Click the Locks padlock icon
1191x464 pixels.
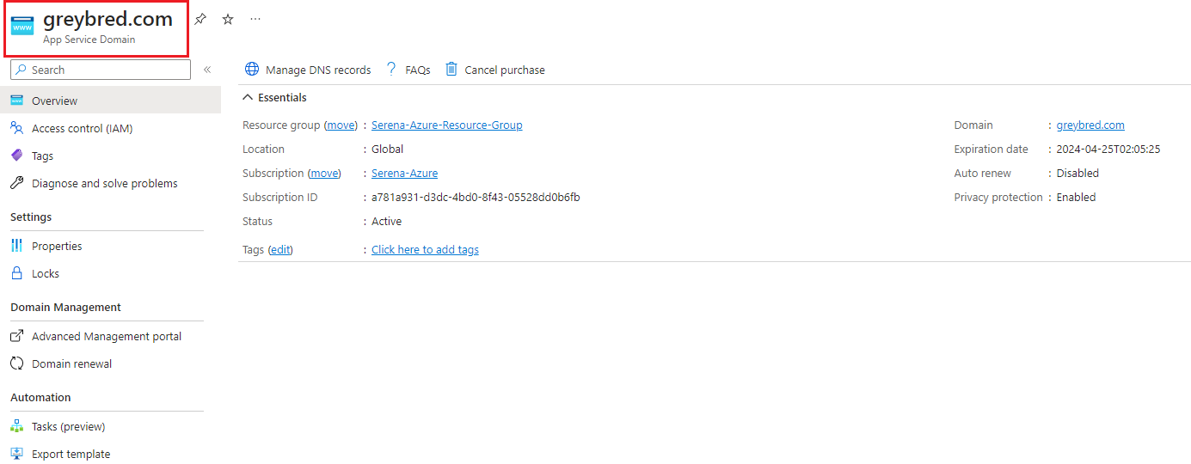16,273
